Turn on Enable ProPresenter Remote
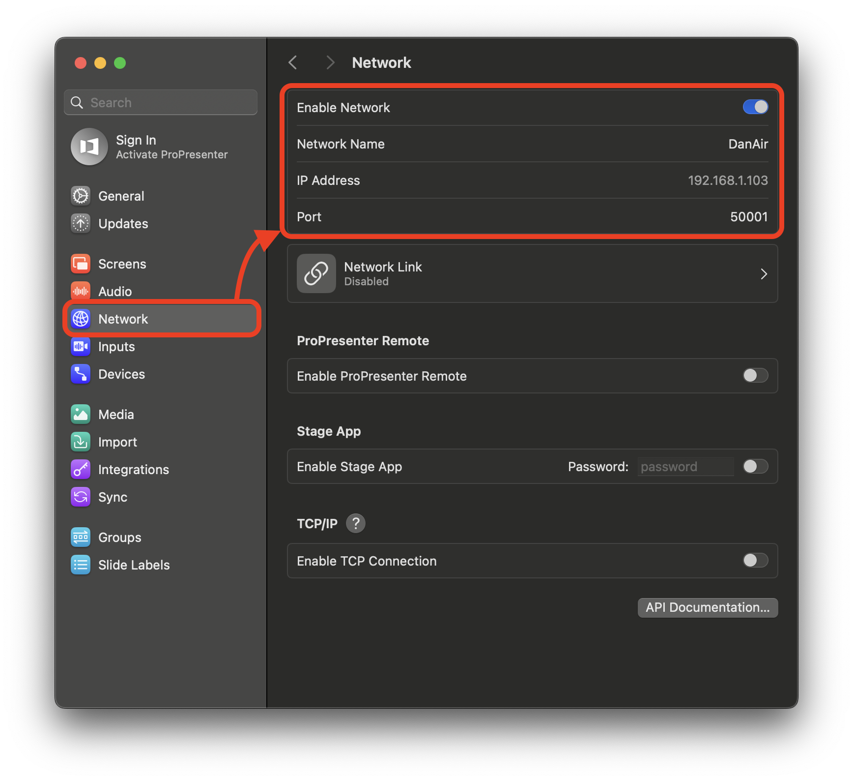Viewport: 853px width, 781px height. click(755, 376)
